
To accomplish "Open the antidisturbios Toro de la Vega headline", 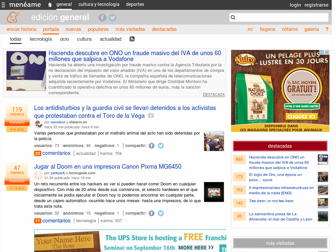I will pos(125,112).
